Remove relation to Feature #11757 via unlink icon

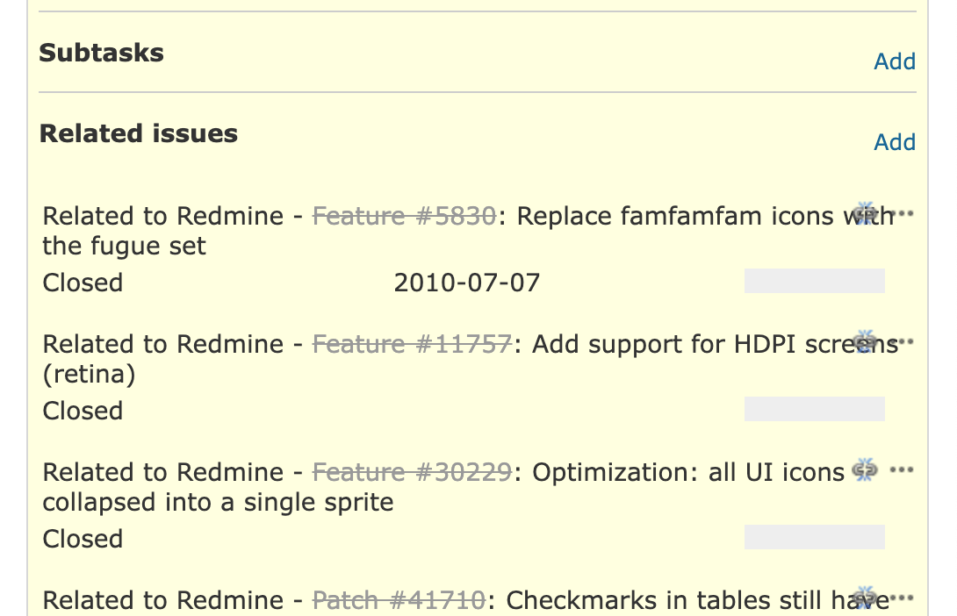point(864,341)
